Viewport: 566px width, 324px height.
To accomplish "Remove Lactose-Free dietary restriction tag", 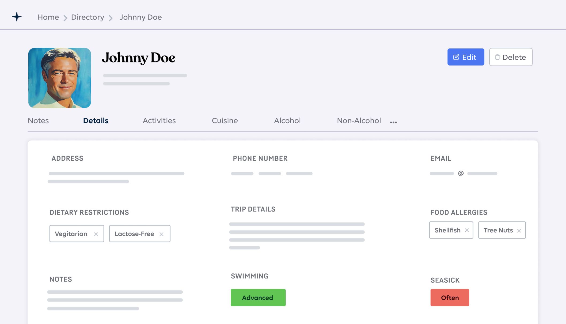I will pyautogui.click(x=162, y=233).
